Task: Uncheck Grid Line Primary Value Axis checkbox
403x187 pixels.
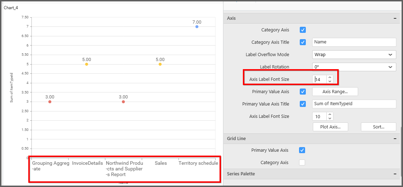Action: coord(302,150)
